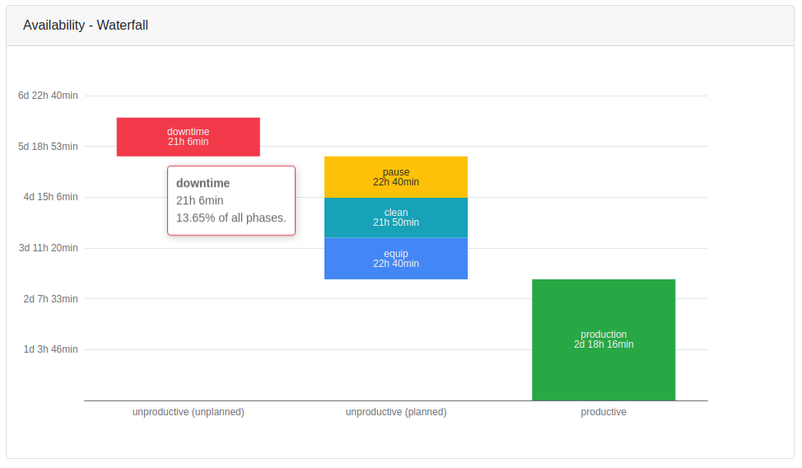Click the bold 'downtime' tooltip heading
Viewport: 802px width, 468px height.
pyautogui.click(x=203, y=183)
